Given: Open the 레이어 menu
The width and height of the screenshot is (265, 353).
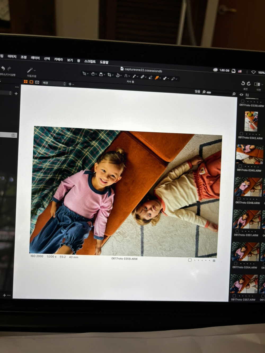Looking at the screenshot, I should pyautogui.click(x=35, y=58).
